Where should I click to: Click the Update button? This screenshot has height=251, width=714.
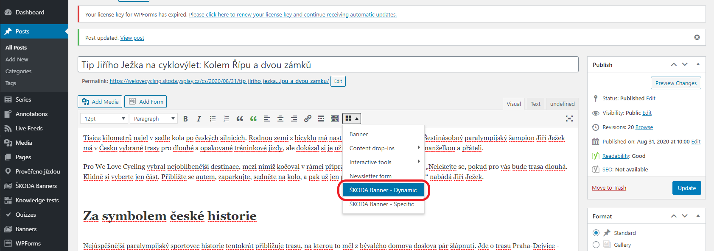[x=686, y=188]
